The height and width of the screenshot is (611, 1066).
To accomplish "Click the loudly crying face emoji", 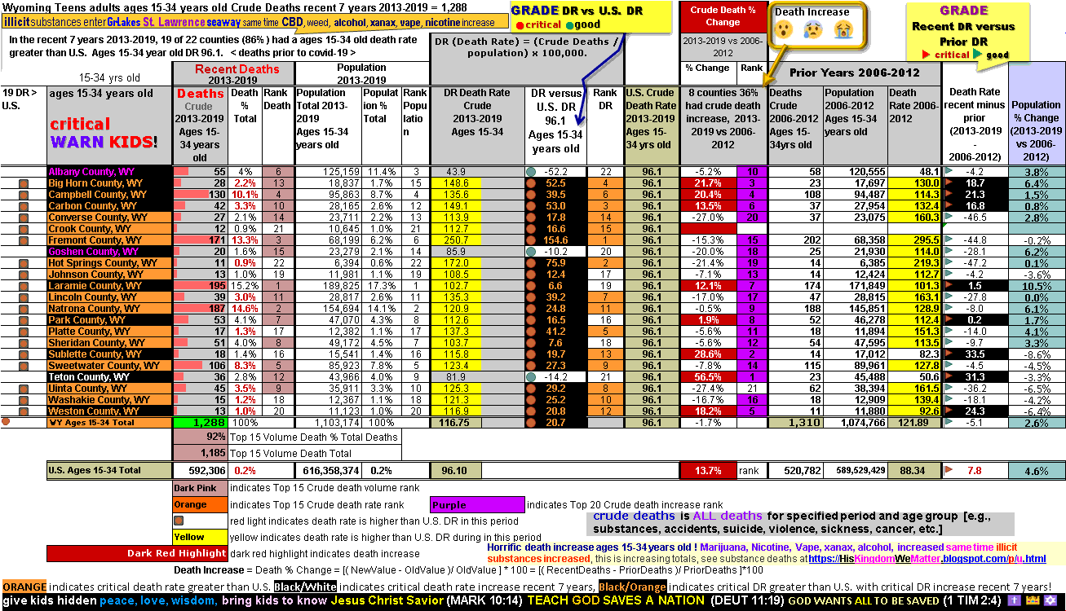I will click(x=843, y=30).
